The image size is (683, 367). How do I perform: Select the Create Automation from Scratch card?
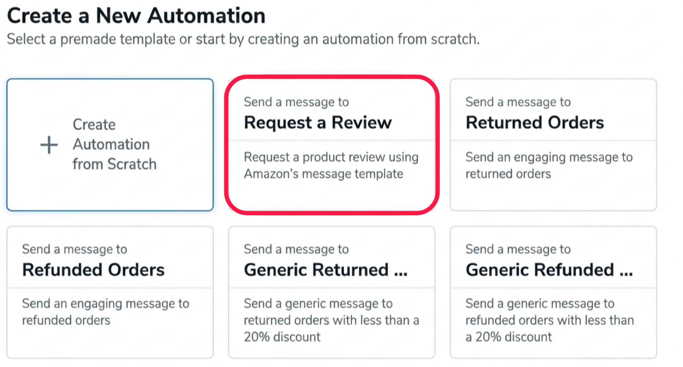(x=110, y=145)
